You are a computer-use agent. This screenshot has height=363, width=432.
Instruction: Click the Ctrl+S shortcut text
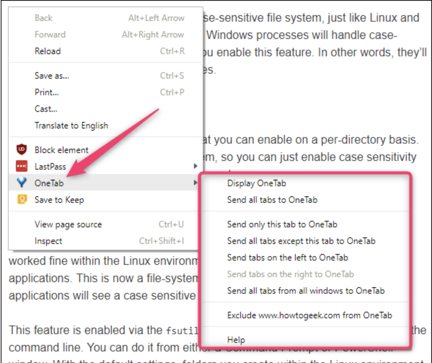click(x=172, y=75)
